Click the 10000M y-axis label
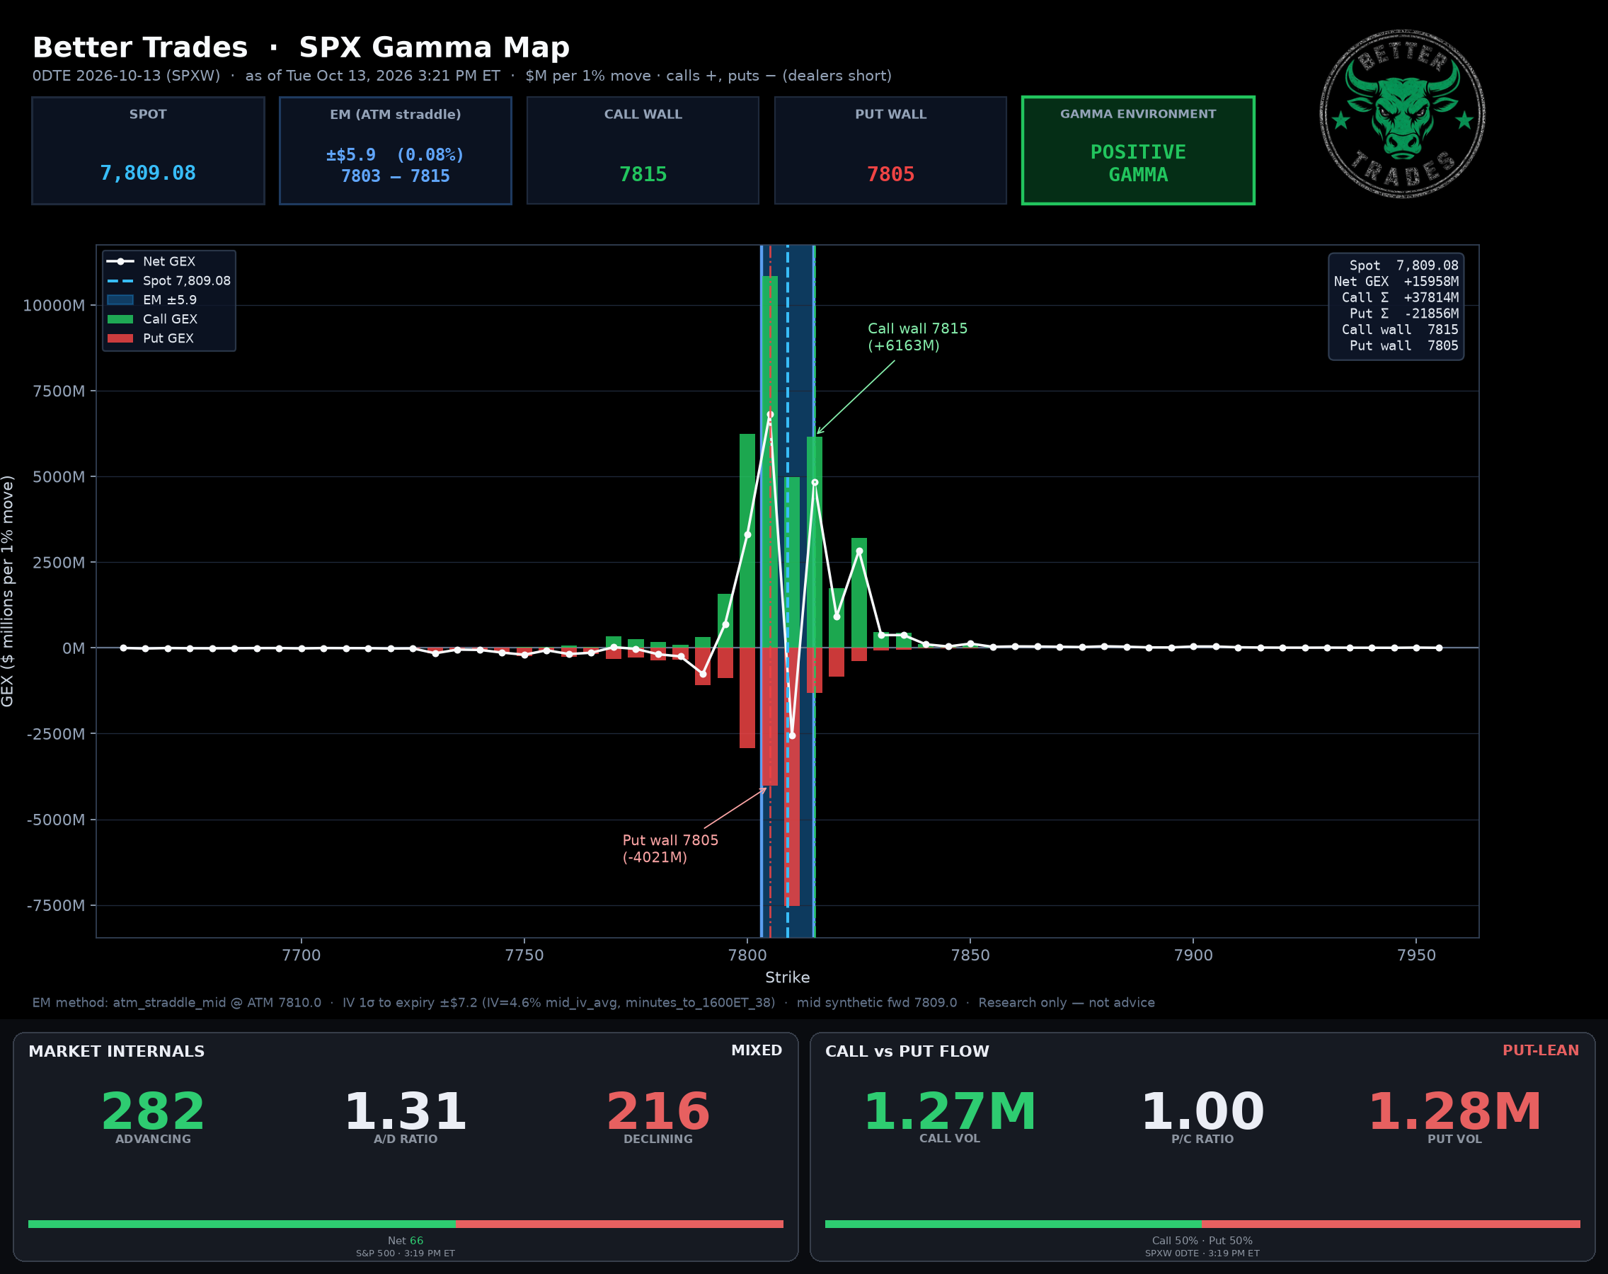This screenshot has height=1274, width=1608. click(54, 305)
